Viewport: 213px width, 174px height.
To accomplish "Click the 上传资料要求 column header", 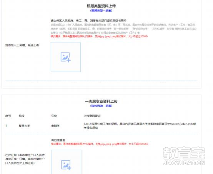I will click(92, 116).
